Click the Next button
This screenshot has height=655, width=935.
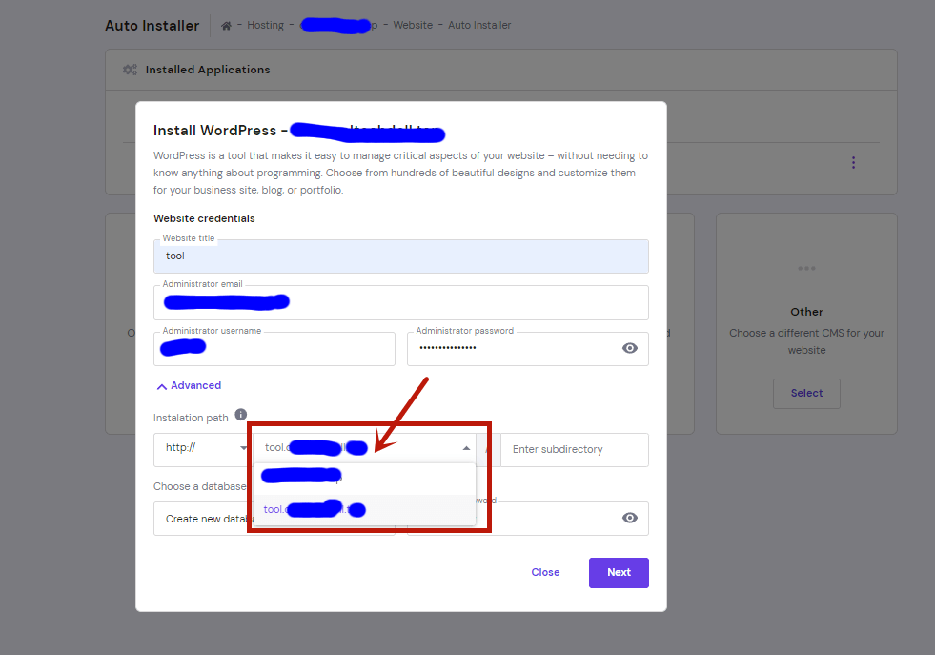point(619,573)
